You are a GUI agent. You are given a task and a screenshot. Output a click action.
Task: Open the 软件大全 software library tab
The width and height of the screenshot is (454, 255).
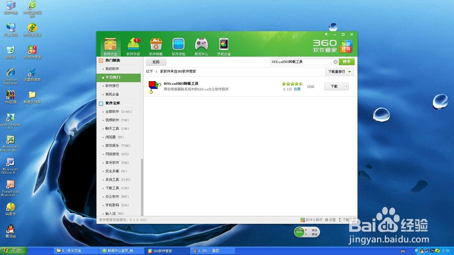tap(110, 46)
